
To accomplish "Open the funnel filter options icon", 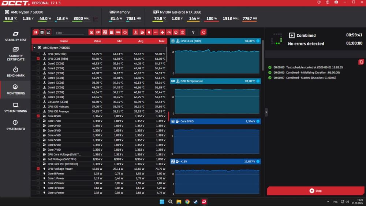I will click(x=193, y=33).
